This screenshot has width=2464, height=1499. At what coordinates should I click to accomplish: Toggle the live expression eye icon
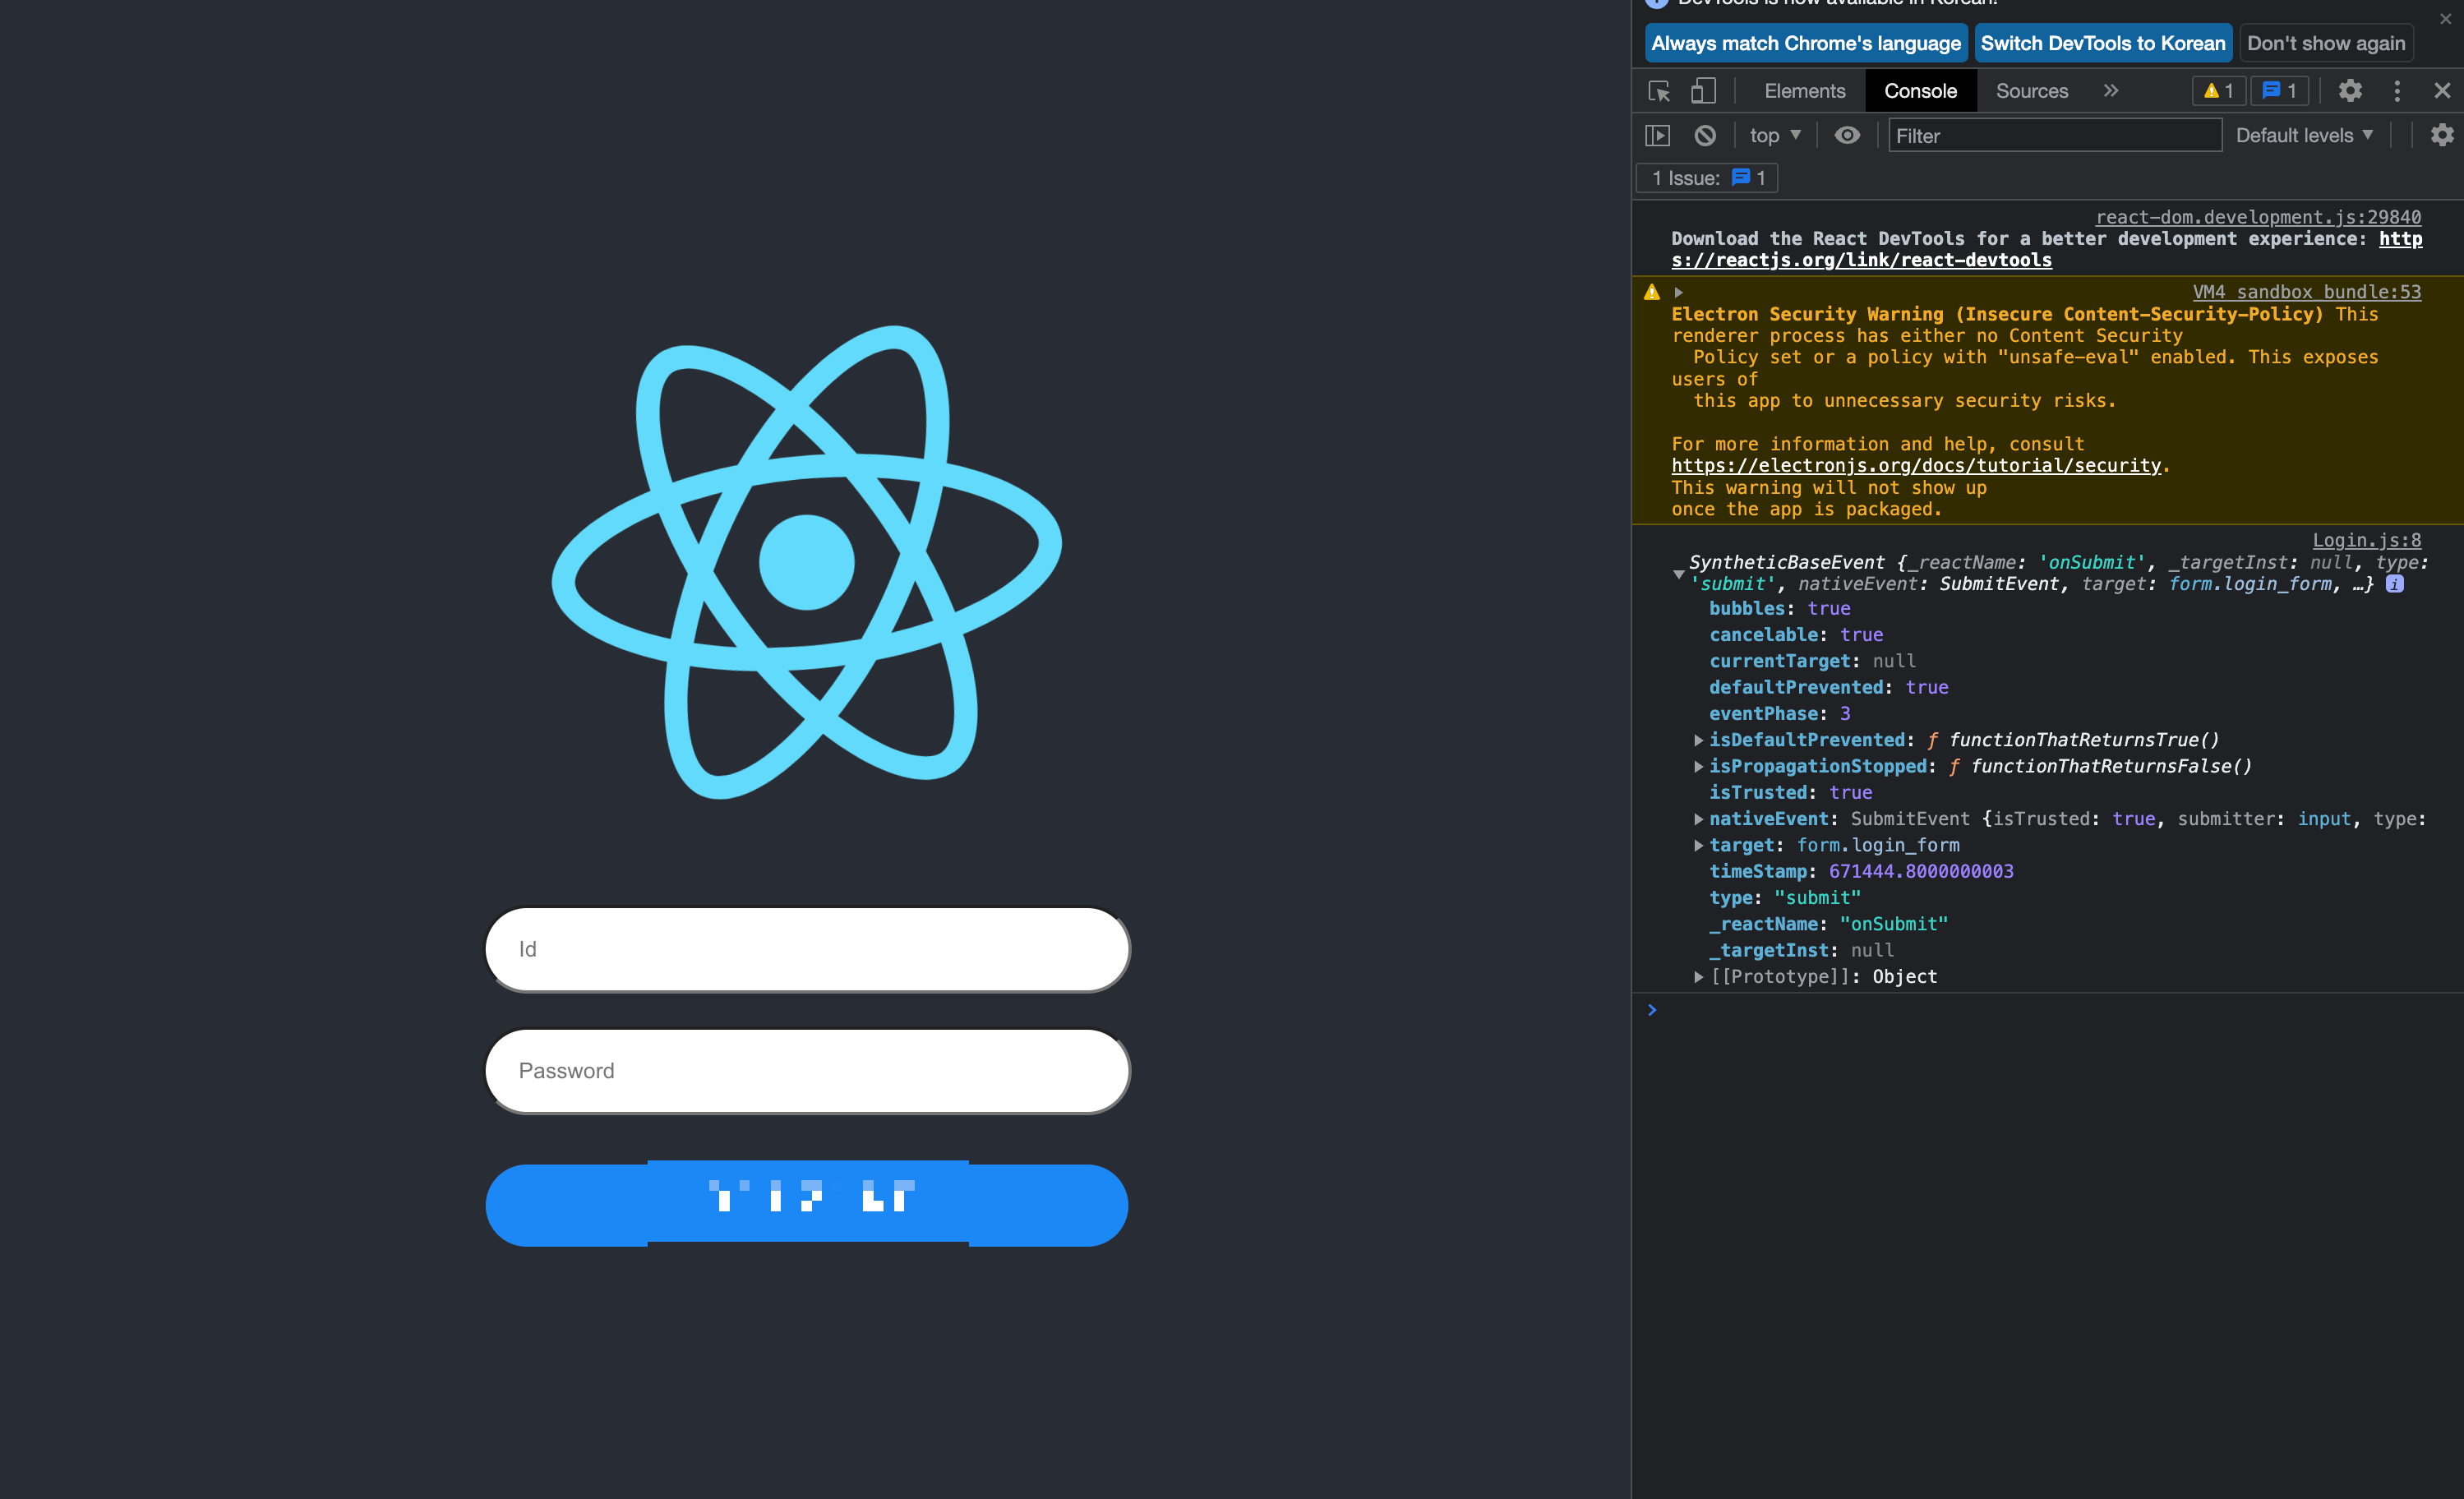[x=1847, y=135]
